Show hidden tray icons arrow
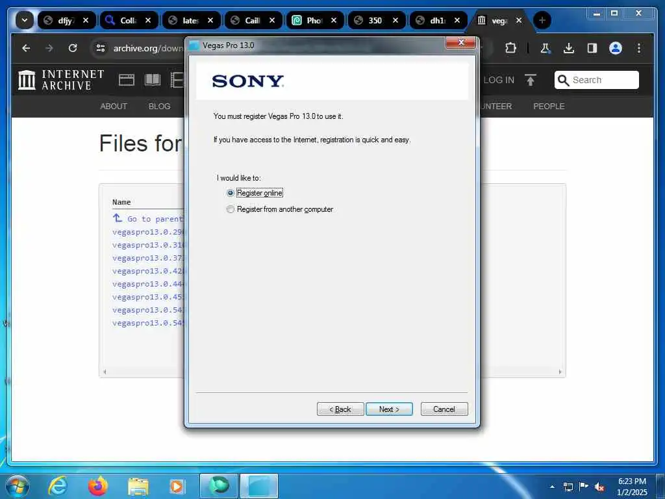 (x=552, y=486)
